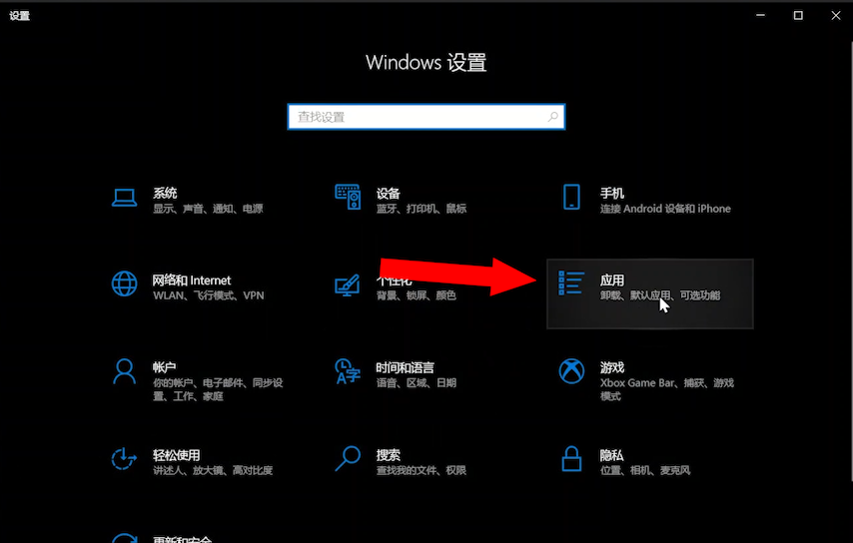Click the 时间和语言 clock-letter icon
The height and width of the screenshot is (543, 853).
348,371
